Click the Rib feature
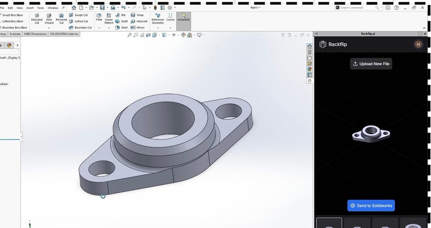 pyautogui.click(x=121, y=15)
